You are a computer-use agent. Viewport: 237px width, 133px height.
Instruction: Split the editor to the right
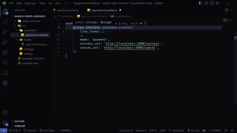(x=227, y=10)
